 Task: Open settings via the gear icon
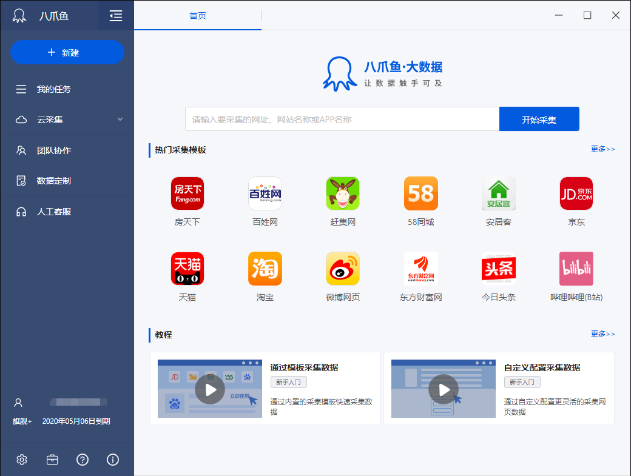click(x=22, y=460)
